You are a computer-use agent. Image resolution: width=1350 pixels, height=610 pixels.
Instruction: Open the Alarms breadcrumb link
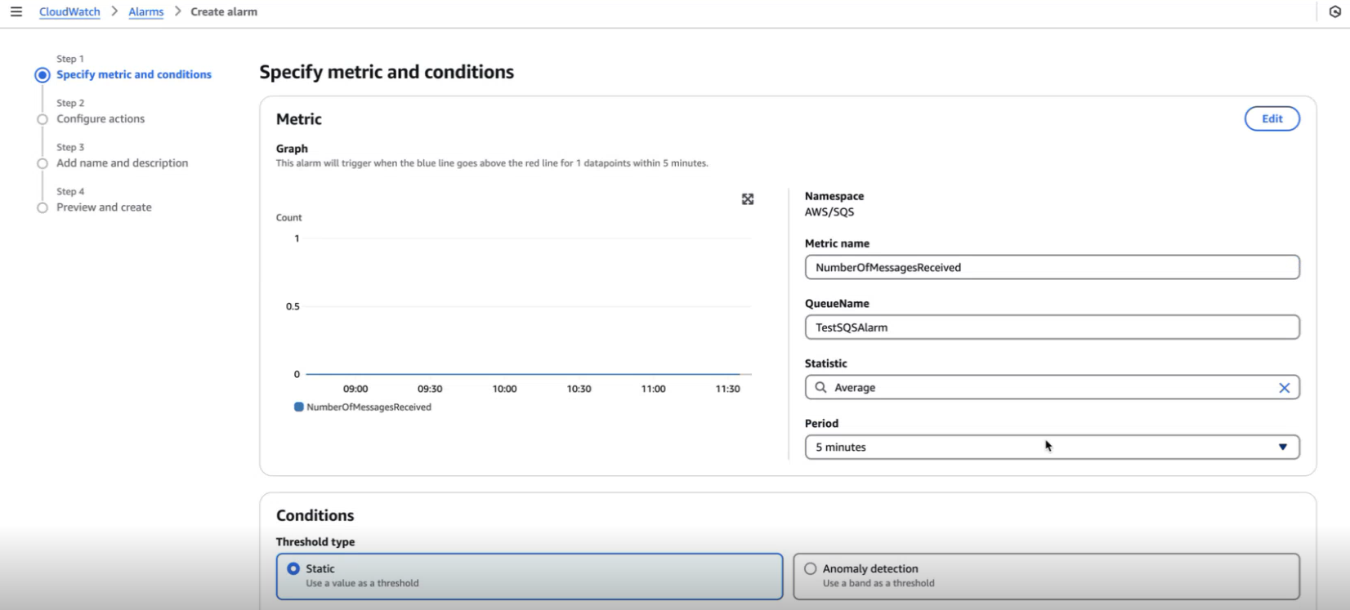[146, 11]
